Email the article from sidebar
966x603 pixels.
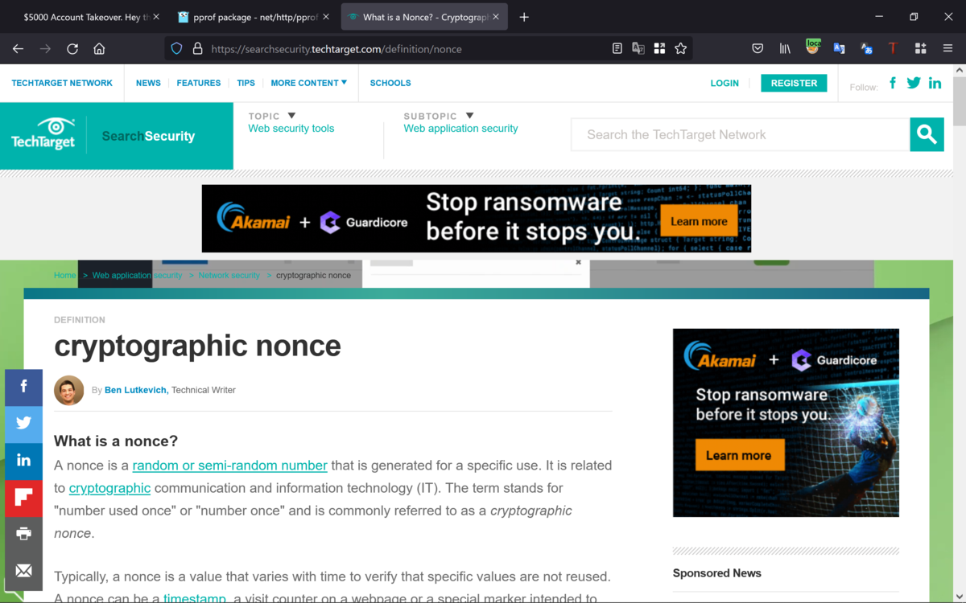23,571
